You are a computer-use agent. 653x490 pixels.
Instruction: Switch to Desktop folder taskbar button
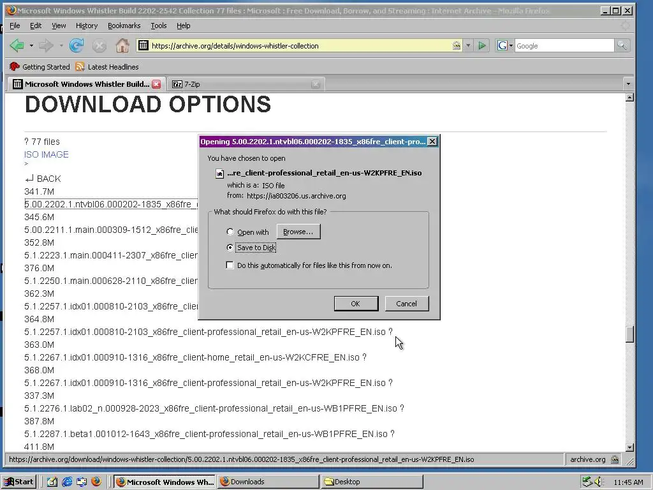coord(372,482)
